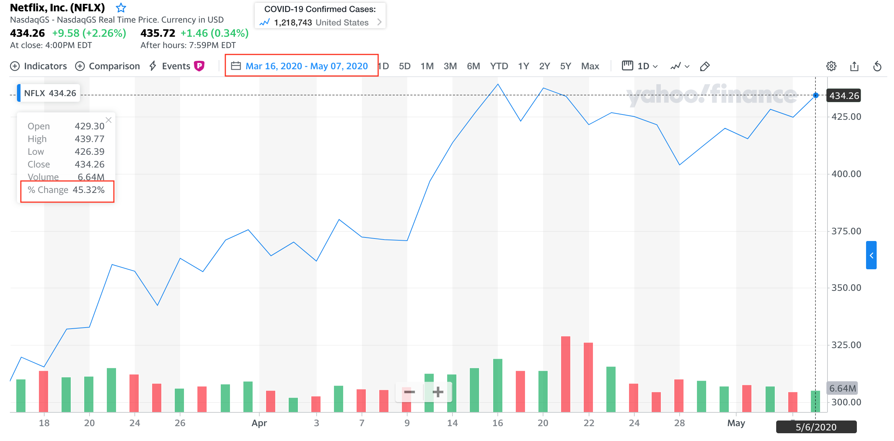Expand the blue side panel arrow
Image resolution: width=894 pixels, height=441 pixels.
(x=871, y=255)
